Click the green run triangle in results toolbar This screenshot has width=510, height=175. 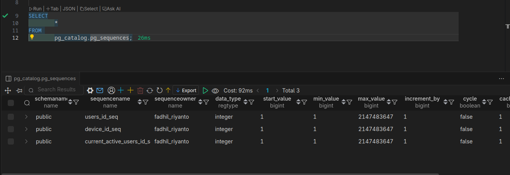click(205, 91)
